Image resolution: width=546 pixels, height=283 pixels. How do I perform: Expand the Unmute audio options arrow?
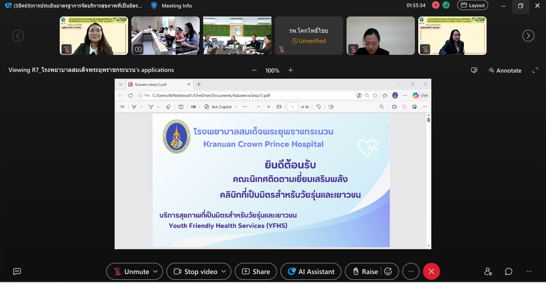pos(155,271)
